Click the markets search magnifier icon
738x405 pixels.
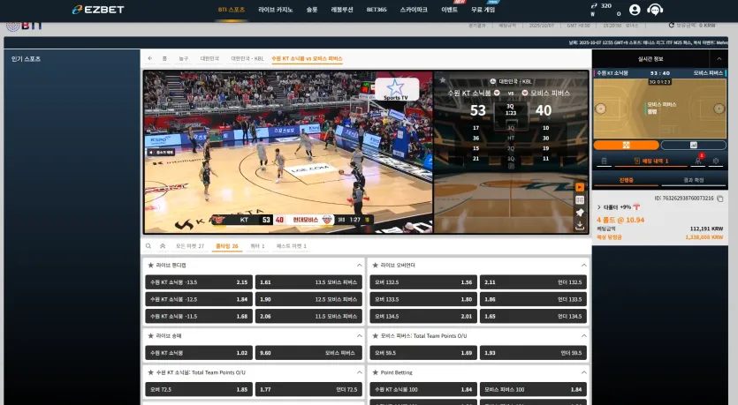tap(148, 246)
